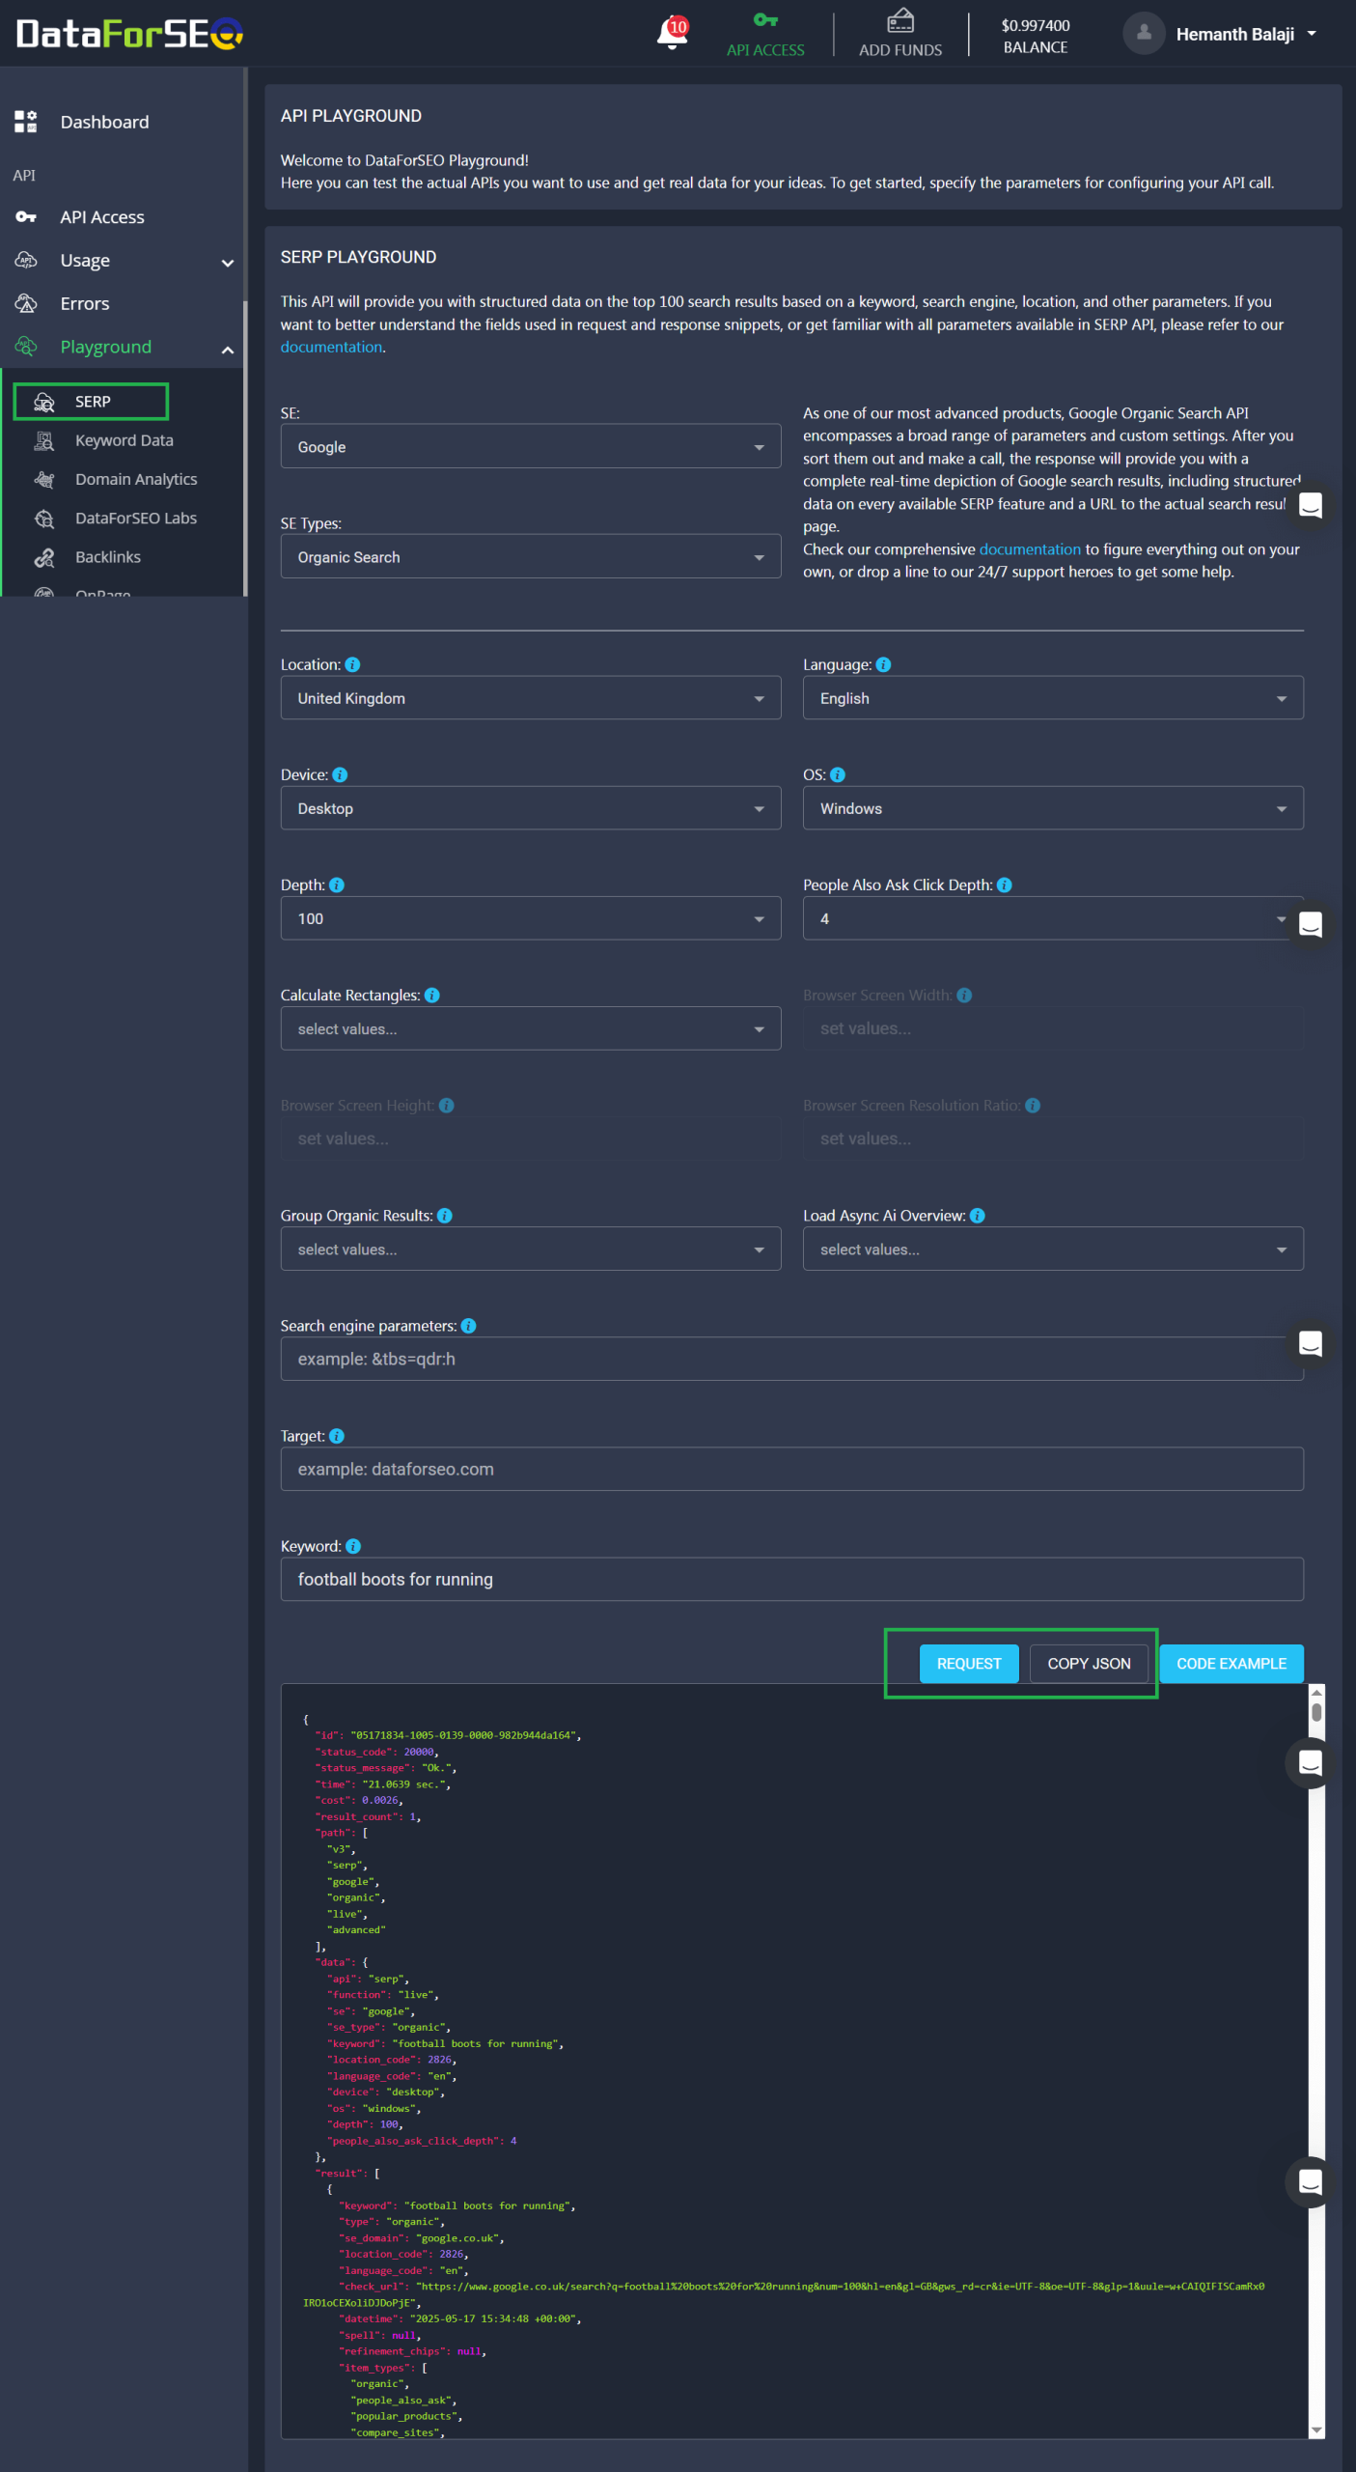Open the Load Async Ai Overview dropdown

[1053, 1249]
